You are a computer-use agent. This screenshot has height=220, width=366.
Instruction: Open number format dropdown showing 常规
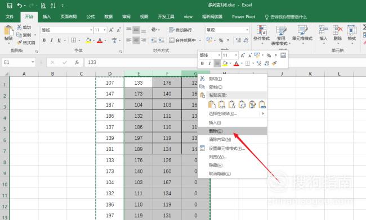point(247,30)
